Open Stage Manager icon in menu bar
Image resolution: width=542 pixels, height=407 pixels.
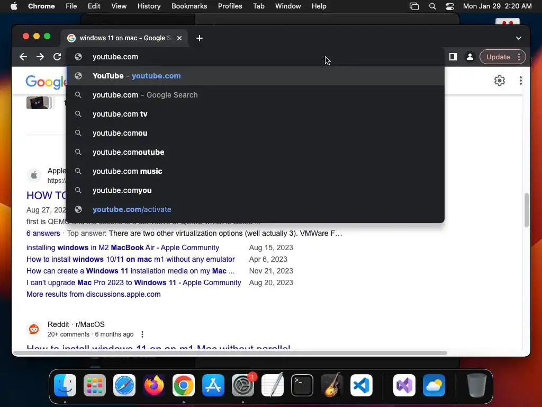pyautogui.click(x=414, y=6)
